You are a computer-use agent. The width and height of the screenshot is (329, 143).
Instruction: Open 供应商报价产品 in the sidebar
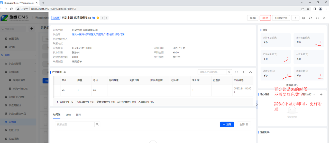pyautogui.click(x=17, y=114)
